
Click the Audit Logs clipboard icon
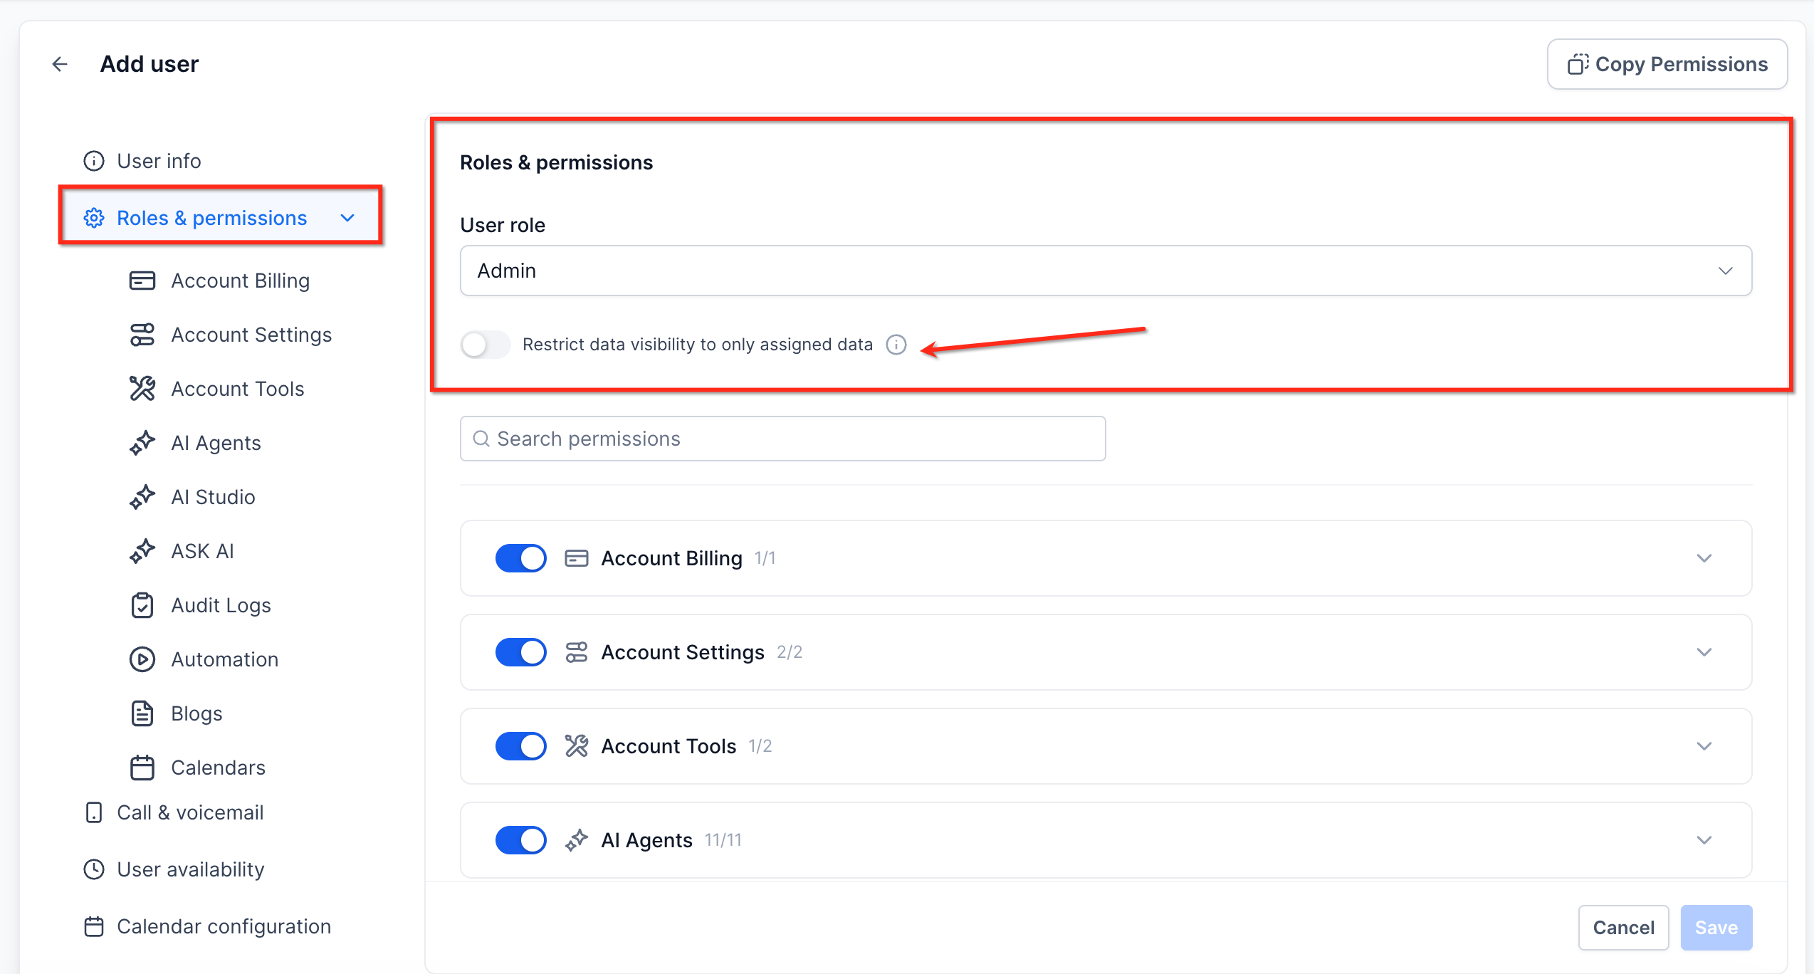(142, 605)
